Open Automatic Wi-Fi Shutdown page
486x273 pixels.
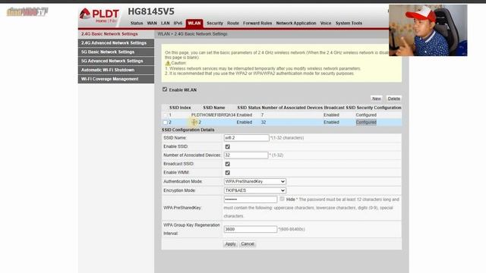point(116,70)
